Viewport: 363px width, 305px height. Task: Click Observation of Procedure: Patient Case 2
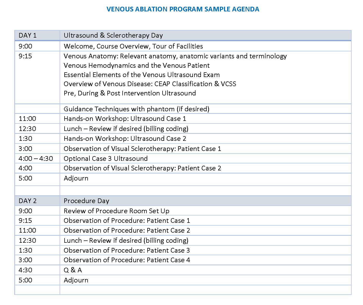[127, 230]
